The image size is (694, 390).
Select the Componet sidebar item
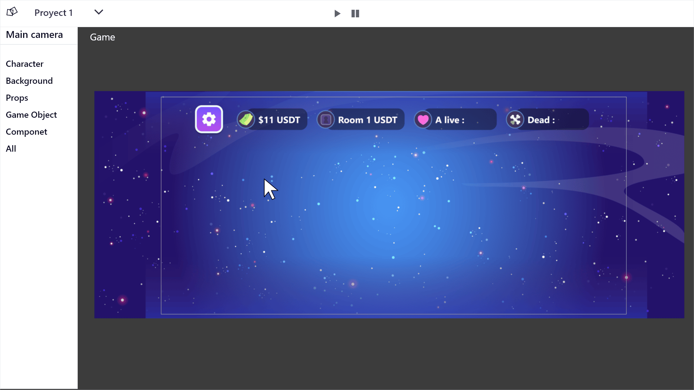pos(26,131)
